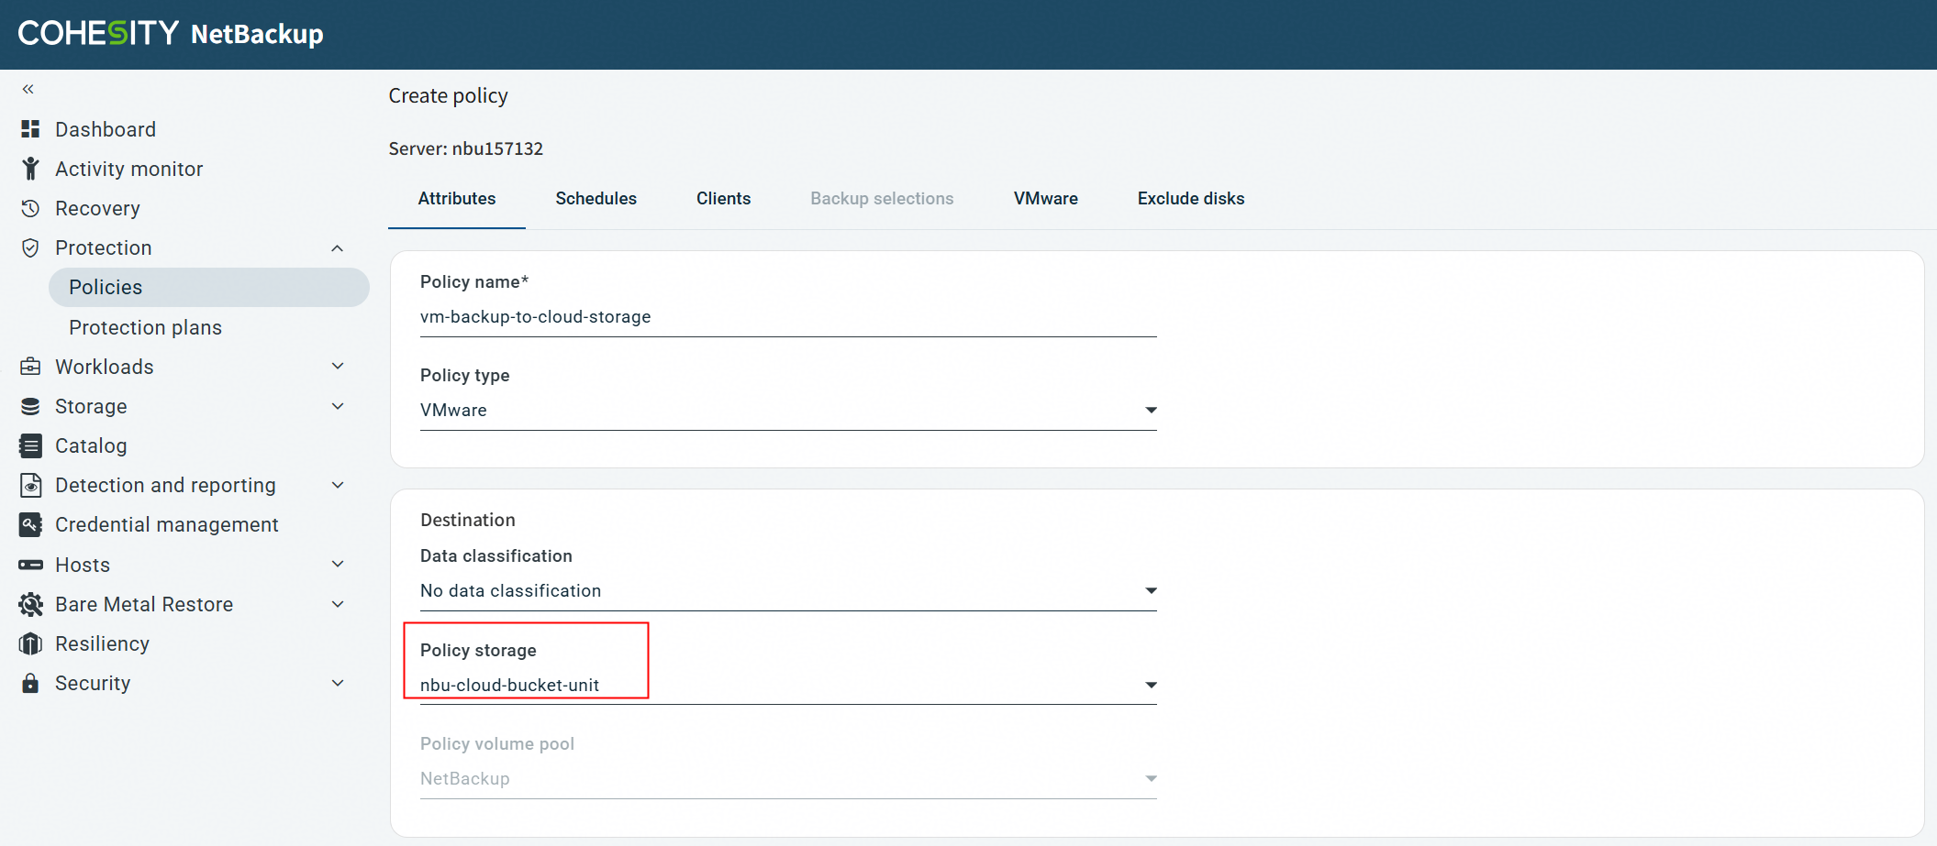Viewport: 1937px width, 846px height.
Task: Click the Bare Metal Restore gear icon
Action: 30,604
